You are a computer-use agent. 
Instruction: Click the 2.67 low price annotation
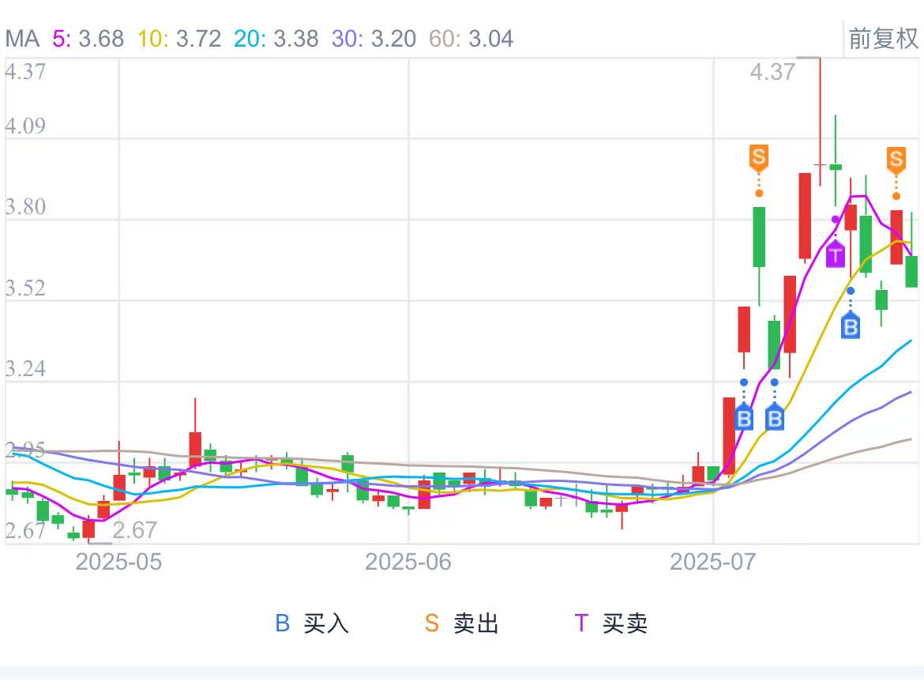(135, 530)
